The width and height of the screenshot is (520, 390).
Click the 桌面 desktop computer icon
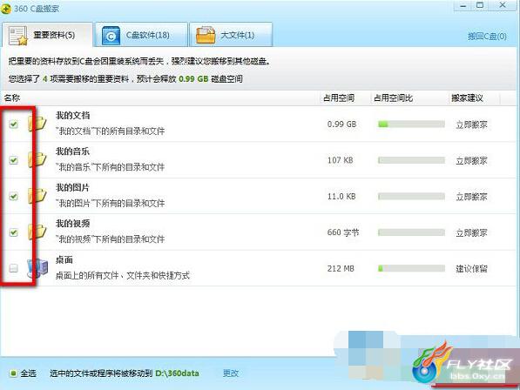tap(37, 268)
